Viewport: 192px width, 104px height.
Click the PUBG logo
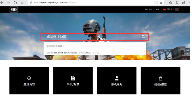[x=14, y=10]
